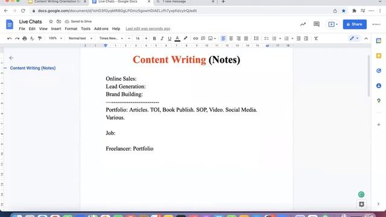Print the document with printer icon
Viewport: 386px width, 217px height.
tap(25, 39)
